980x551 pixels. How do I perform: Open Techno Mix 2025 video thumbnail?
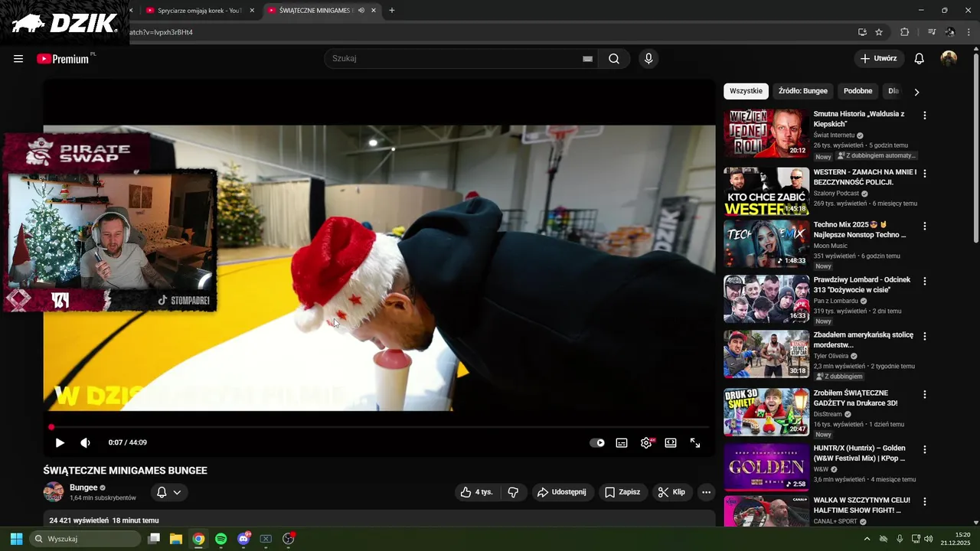coord(766,244)
